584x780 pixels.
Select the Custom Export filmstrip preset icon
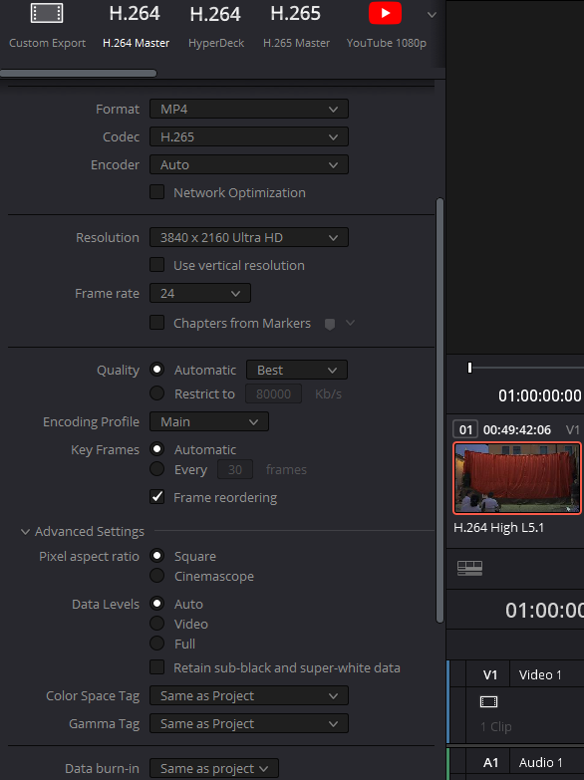47,13
